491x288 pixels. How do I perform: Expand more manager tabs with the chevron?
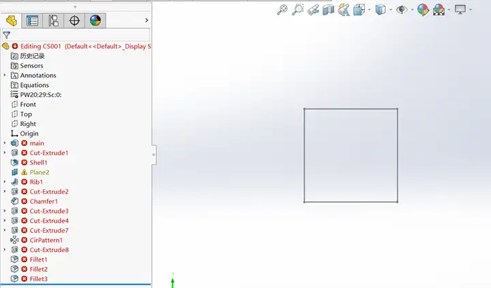[x=147, y=20]
